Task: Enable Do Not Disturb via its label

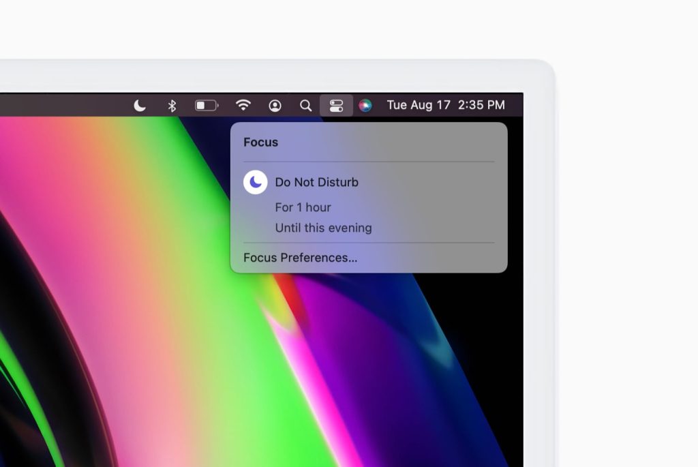Action: pos(316,182)
